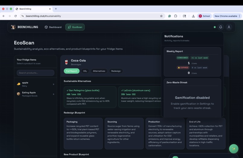Click the EXPIRED warning badge

(183, 68)
